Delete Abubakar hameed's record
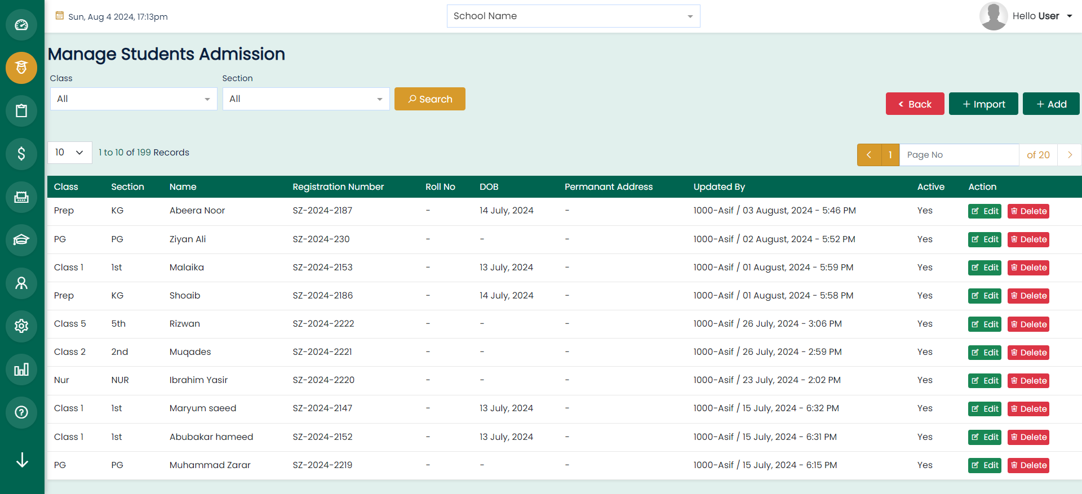Viewport: 1082px width, 494px height. tap(1028, 437)
